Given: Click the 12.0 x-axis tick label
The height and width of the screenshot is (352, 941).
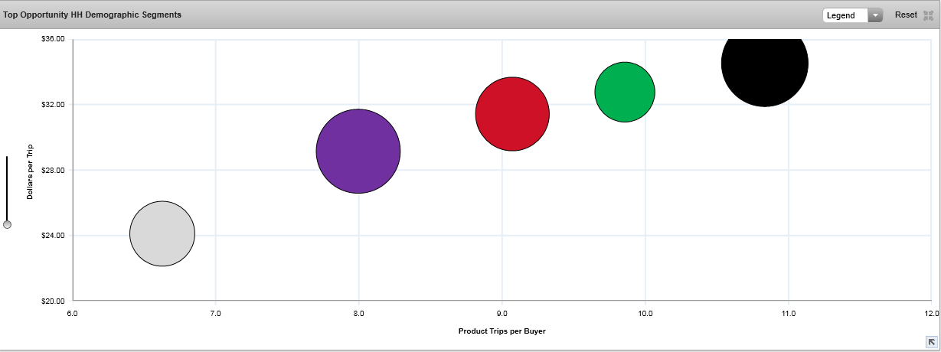Looking at the screenshot, I should (932, 313).
